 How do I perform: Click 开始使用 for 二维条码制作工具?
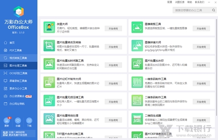click(x=201, y=102)
